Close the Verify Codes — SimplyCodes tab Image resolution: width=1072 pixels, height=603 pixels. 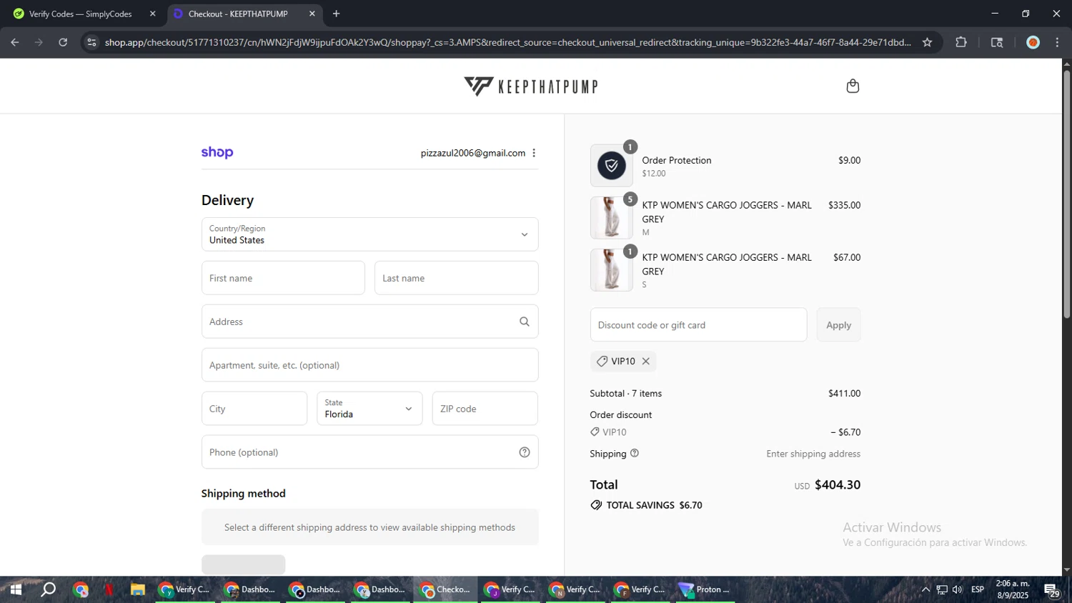152,14
